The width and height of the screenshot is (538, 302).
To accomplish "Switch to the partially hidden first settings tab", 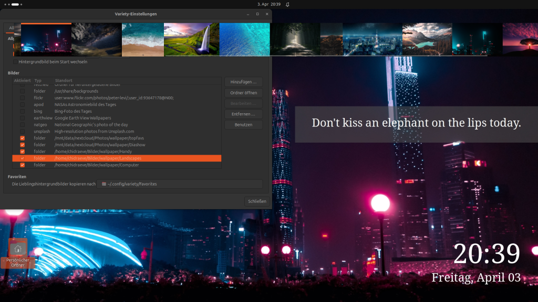I will tap(11, 28).
